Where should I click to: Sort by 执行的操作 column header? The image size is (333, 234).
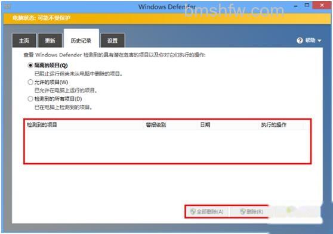pos(273,124)
